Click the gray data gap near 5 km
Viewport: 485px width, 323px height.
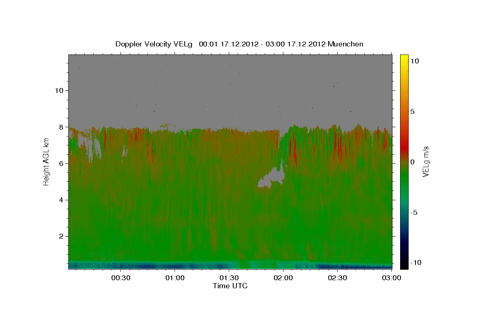click(x=272, y=178)
